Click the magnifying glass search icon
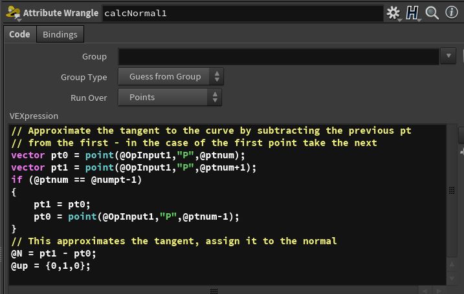 (x=432, y=13)
